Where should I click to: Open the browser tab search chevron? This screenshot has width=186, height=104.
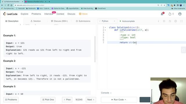(177, 2)
